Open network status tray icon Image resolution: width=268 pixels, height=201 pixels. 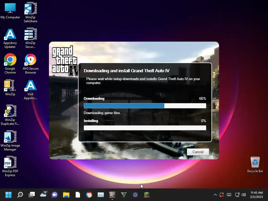coord(237,195)
